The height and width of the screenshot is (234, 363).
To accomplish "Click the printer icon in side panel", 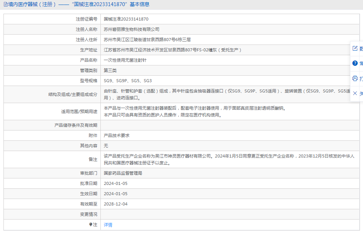I will point(355,78).
